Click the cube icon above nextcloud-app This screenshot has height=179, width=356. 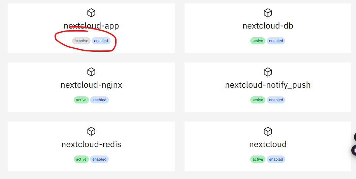pos(91,13)
